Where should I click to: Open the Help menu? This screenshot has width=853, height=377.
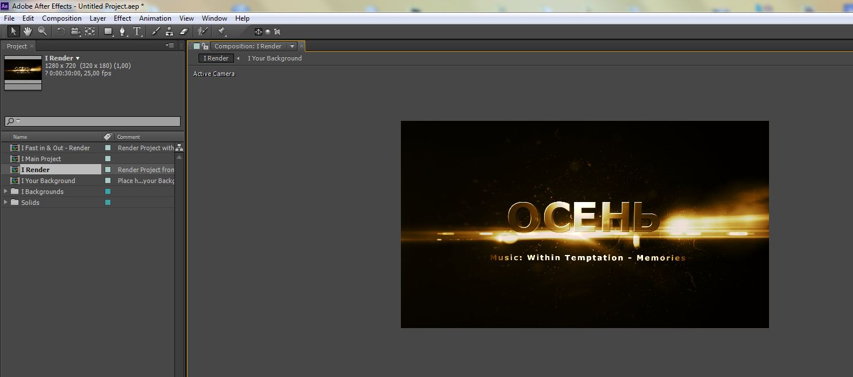click(x=242, y=18)
